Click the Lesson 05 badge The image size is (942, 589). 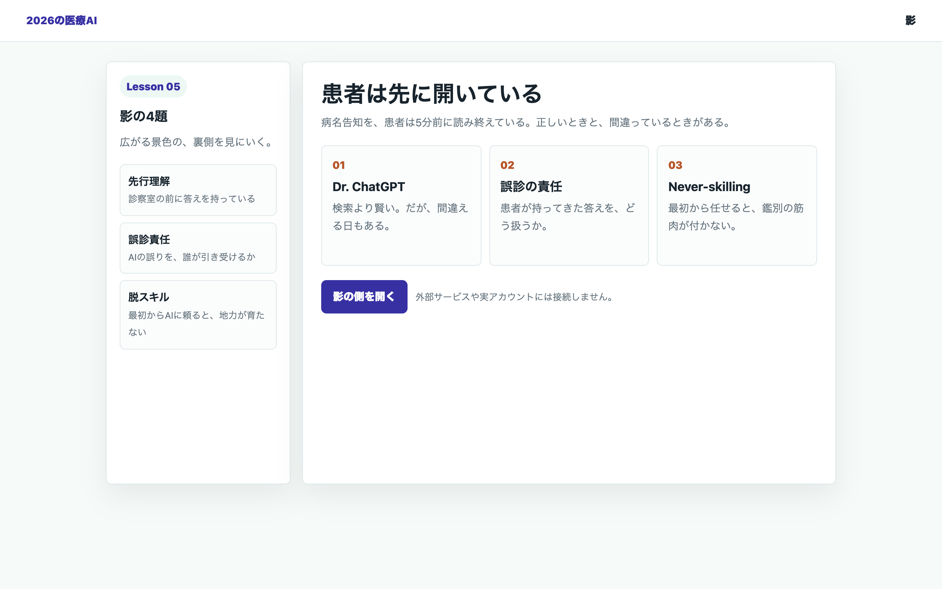tap(153, 86)
